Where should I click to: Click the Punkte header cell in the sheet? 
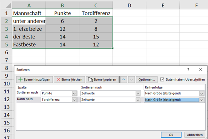point(62,13)
